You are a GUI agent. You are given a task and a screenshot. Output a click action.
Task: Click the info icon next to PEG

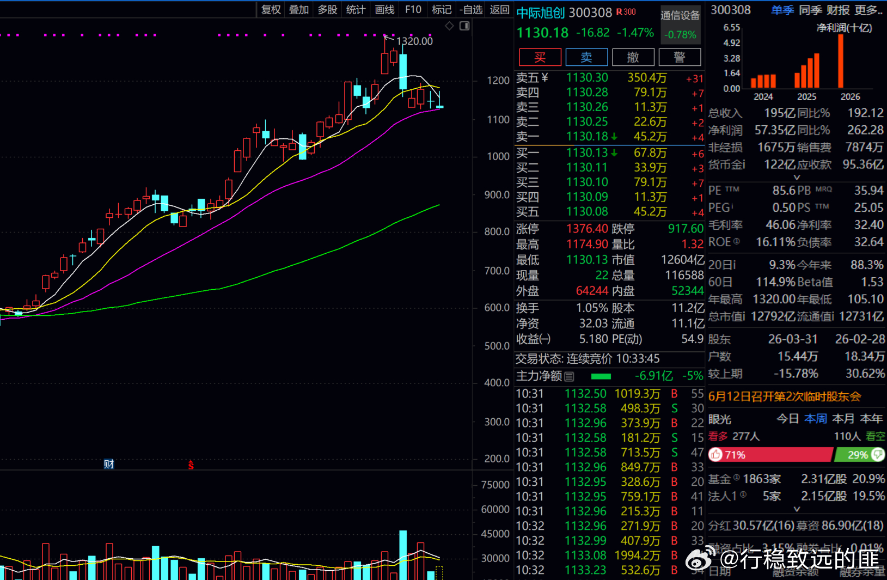click(x=732, y=207)
